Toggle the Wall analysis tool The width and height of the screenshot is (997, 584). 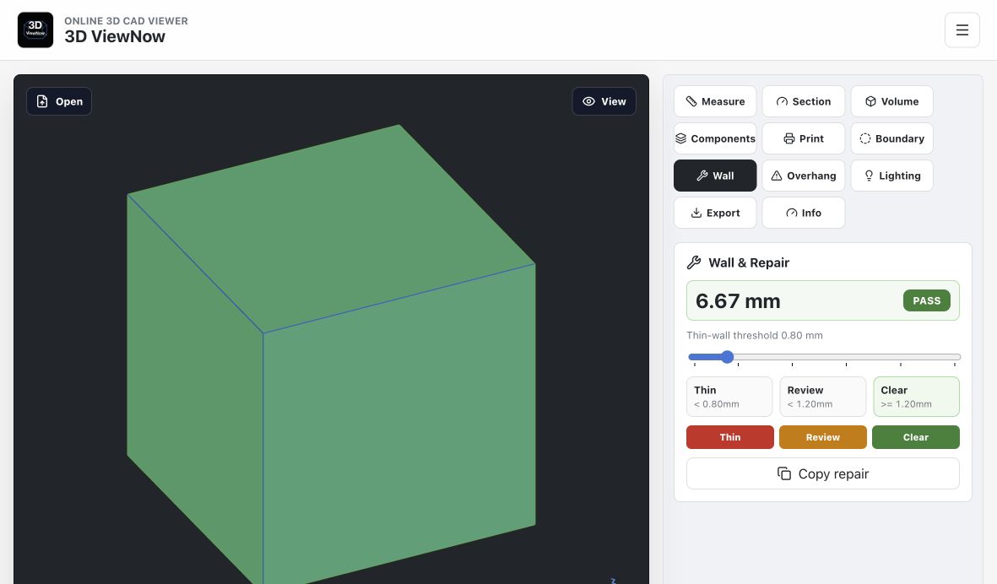click(715, 176)
